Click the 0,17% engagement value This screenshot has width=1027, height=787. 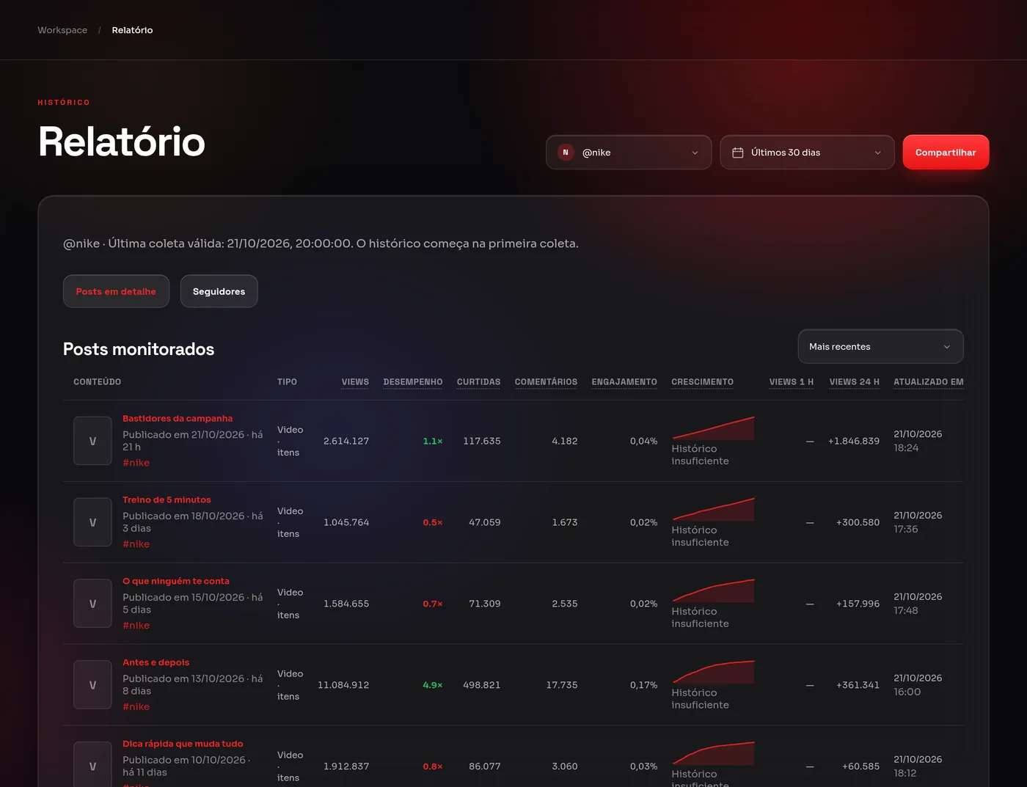[643, 685]
